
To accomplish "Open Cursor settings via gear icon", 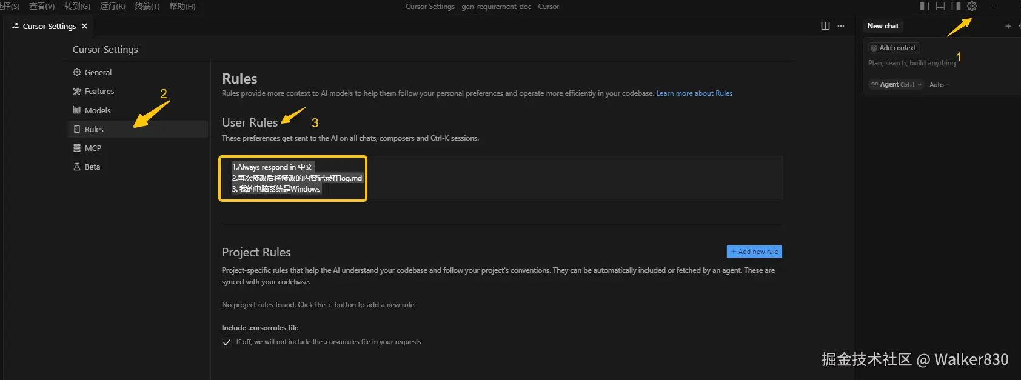I will (972, 6).
